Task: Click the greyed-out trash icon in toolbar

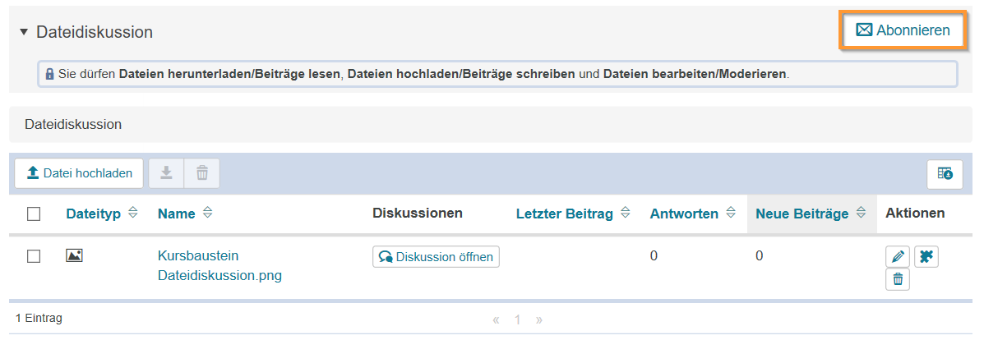Action: coord(202,173)
